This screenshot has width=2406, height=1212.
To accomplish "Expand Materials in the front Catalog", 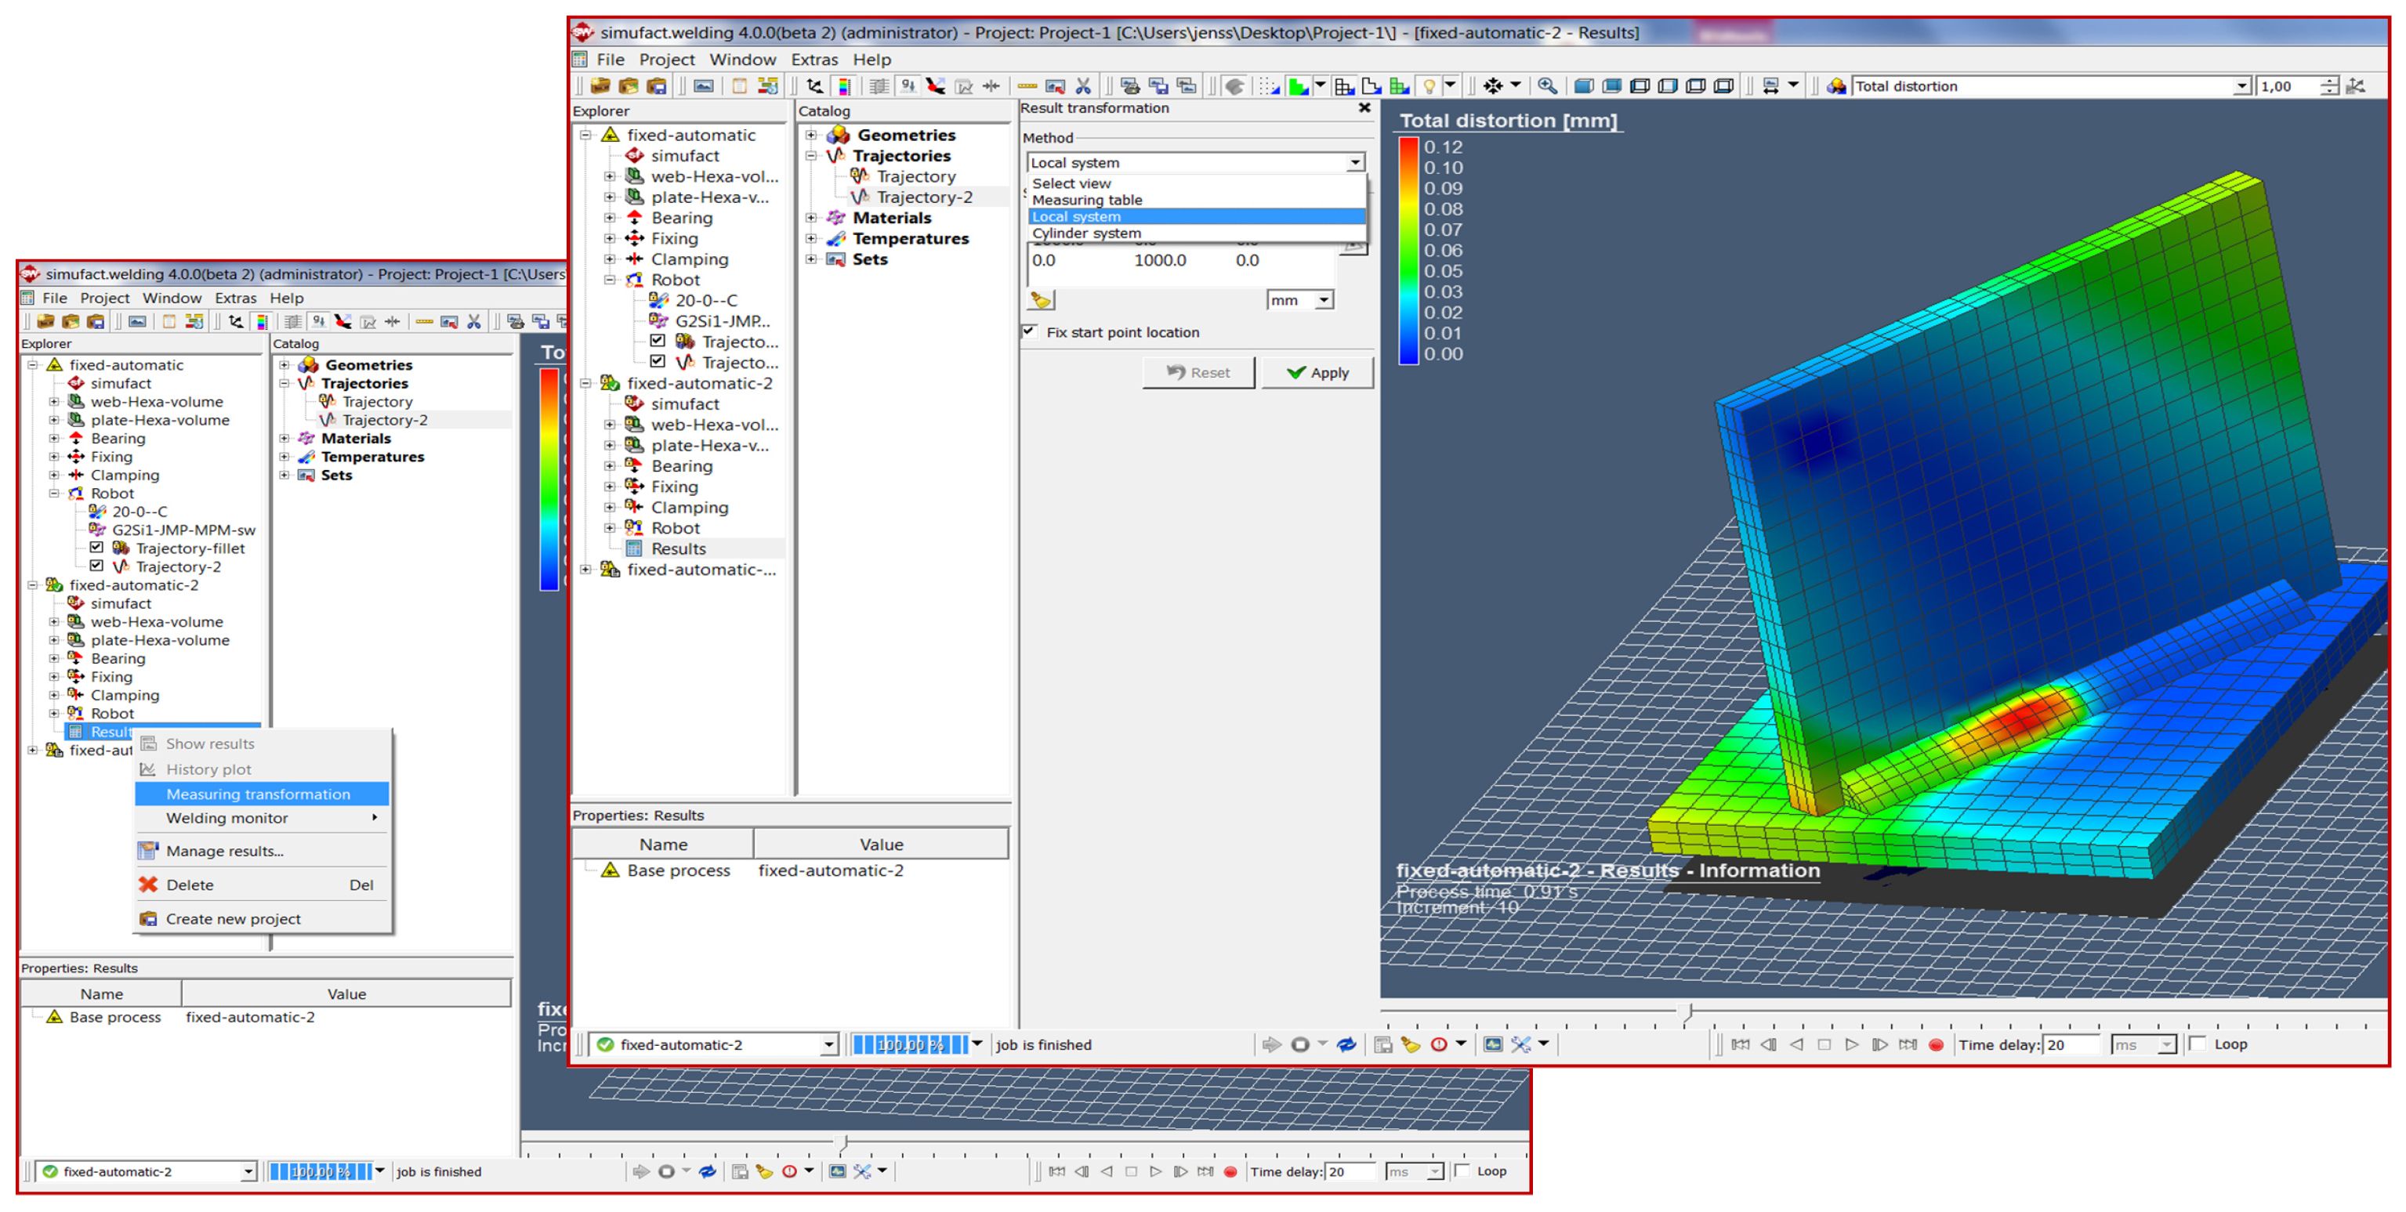I will click(x=810, y=218).
